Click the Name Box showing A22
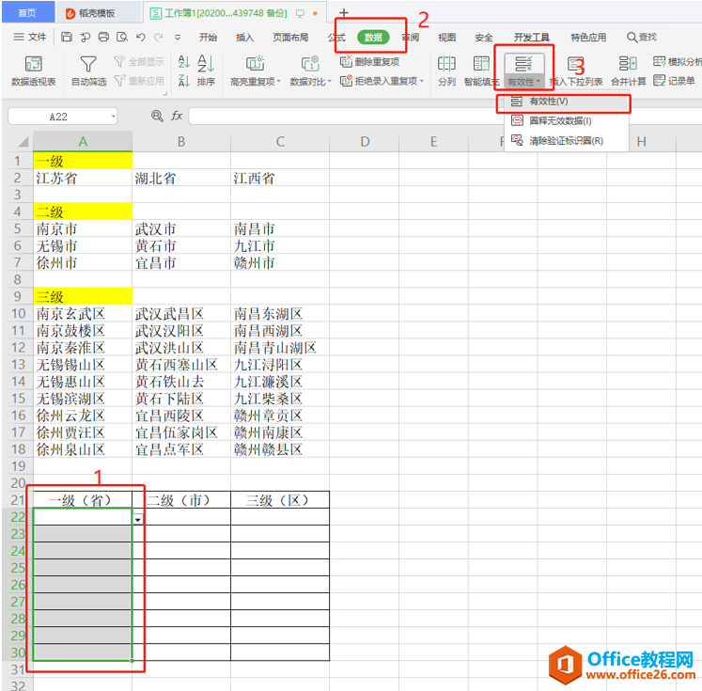702x691 pixels. [58, 117]
